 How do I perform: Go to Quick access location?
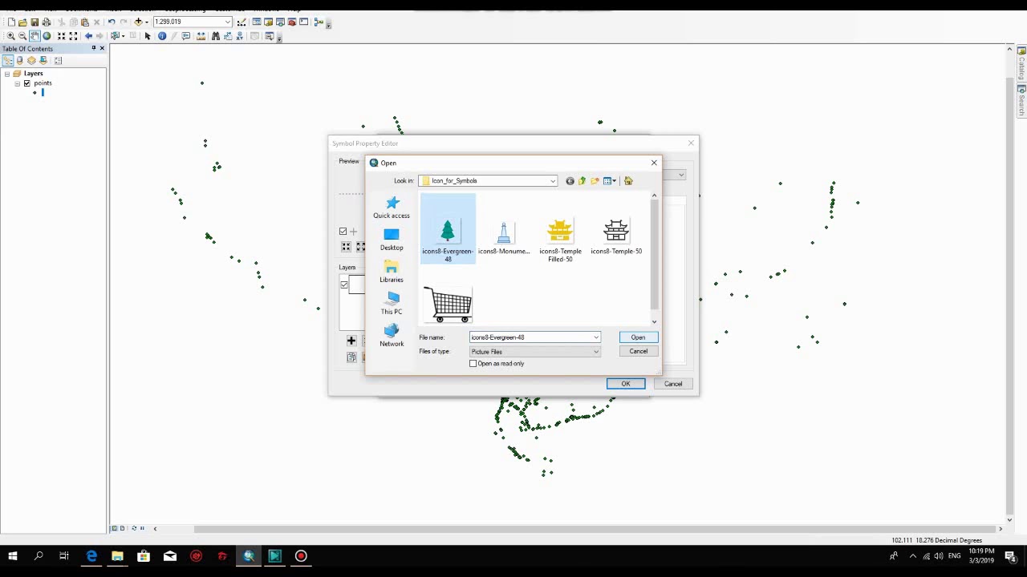392,208
